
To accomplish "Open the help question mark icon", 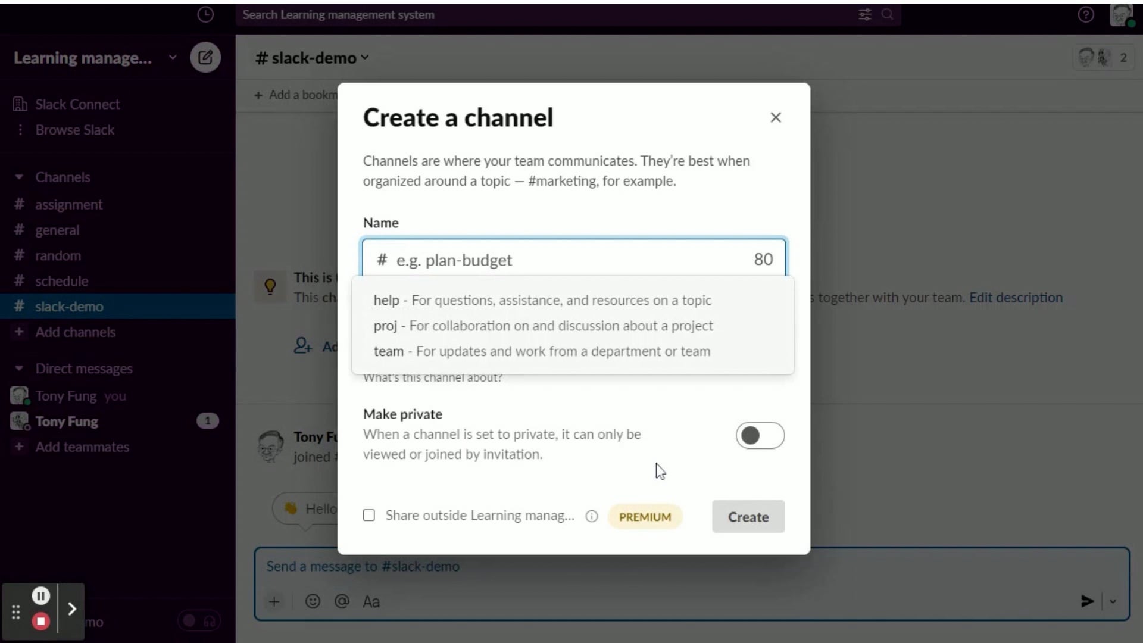I will pyautogui.click(x=1086, y=15).
